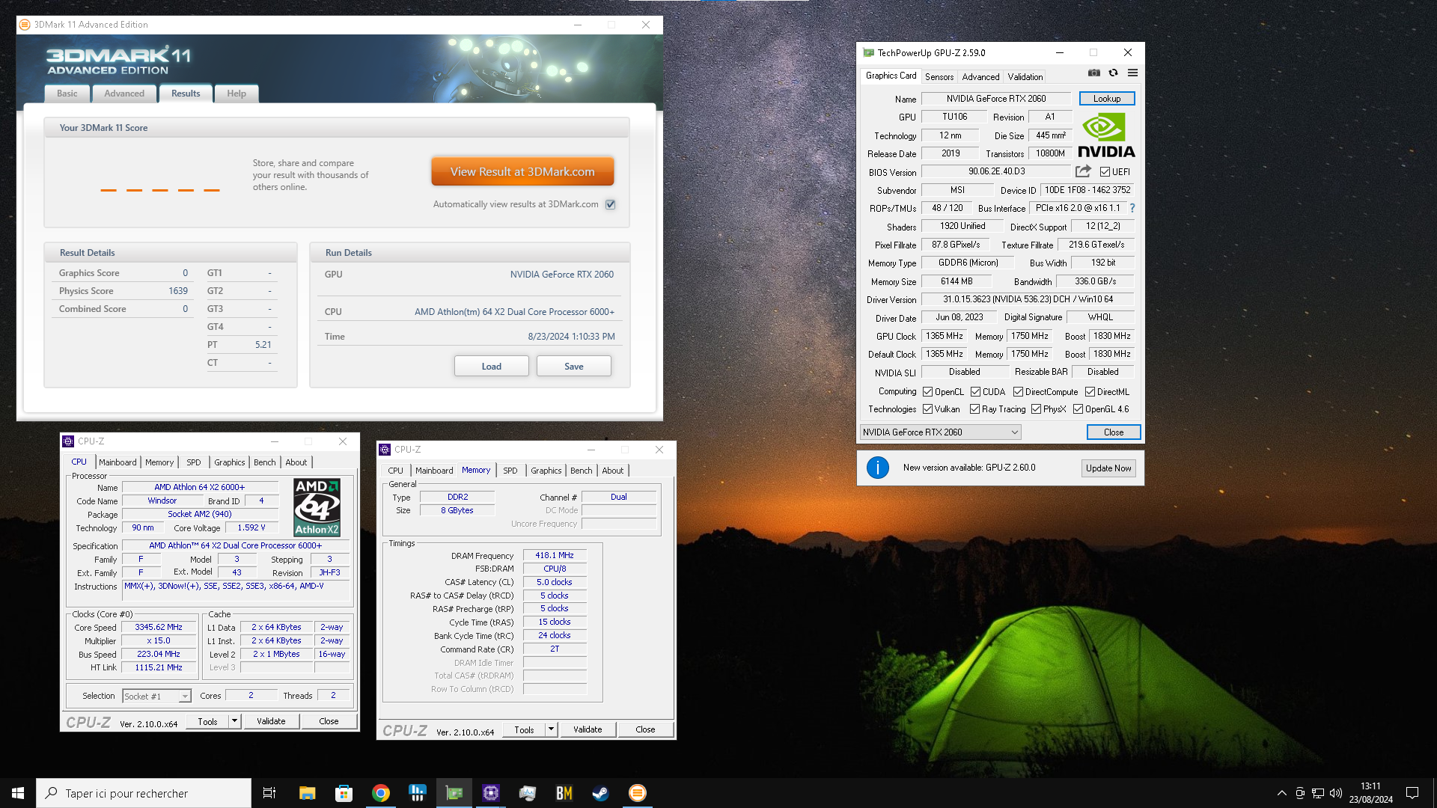Open Microsoft Store from the taskbar
This screenshot has height=808, width=1437.
344,793
